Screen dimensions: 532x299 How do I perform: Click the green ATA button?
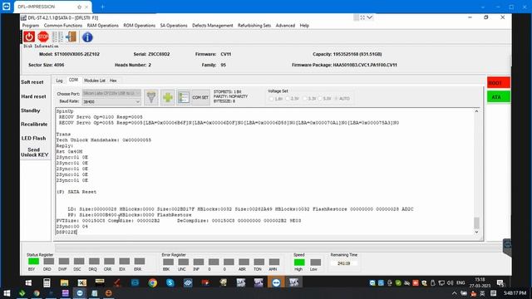tap(499, 97)
